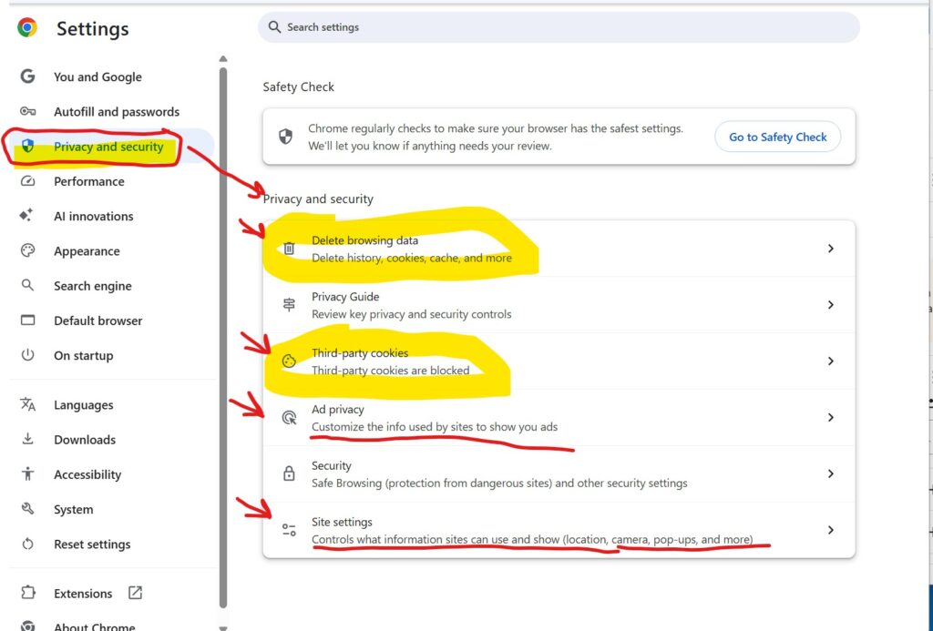Viewport: 933px width, 631px height.
Task: Click the sliders icon for Site settings
Action: 289,530
